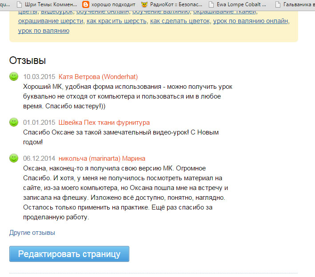
Task: Click 'Другие отзывы' link
Action: point(32,233)
